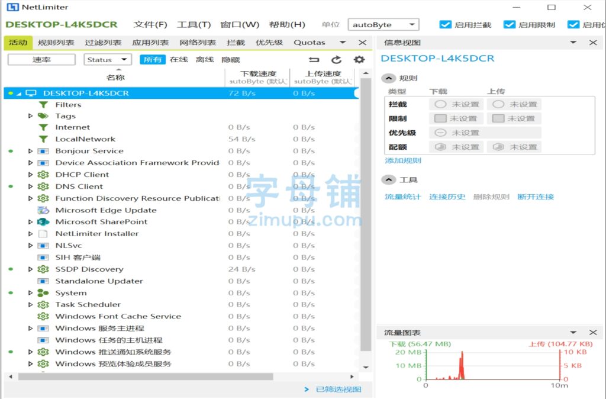The height and width of the screenshot is (399, 606).
Task: Select the 离线 filter button
Action: click(x=205, y=60)
